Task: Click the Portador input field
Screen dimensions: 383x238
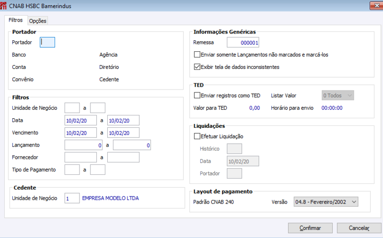Action: coord(47,42)
